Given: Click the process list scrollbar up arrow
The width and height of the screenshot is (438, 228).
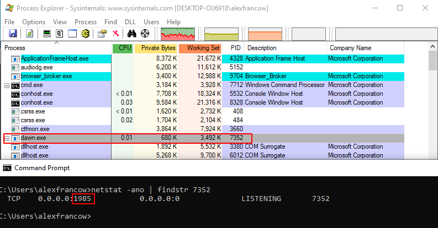Looking at the screenshot, I should click(432, 46).
